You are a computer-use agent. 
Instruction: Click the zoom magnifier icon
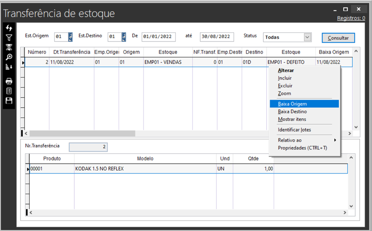click(9, 57)
